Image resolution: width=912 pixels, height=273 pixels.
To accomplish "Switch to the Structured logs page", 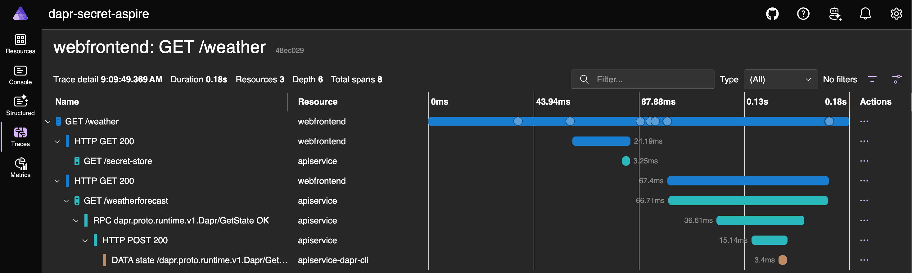I will 20,106.
